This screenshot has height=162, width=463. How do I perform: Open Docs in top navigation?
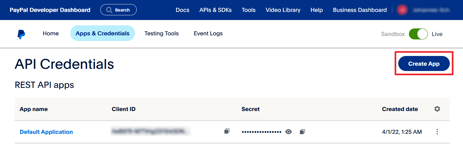click(x=182, y=10)
